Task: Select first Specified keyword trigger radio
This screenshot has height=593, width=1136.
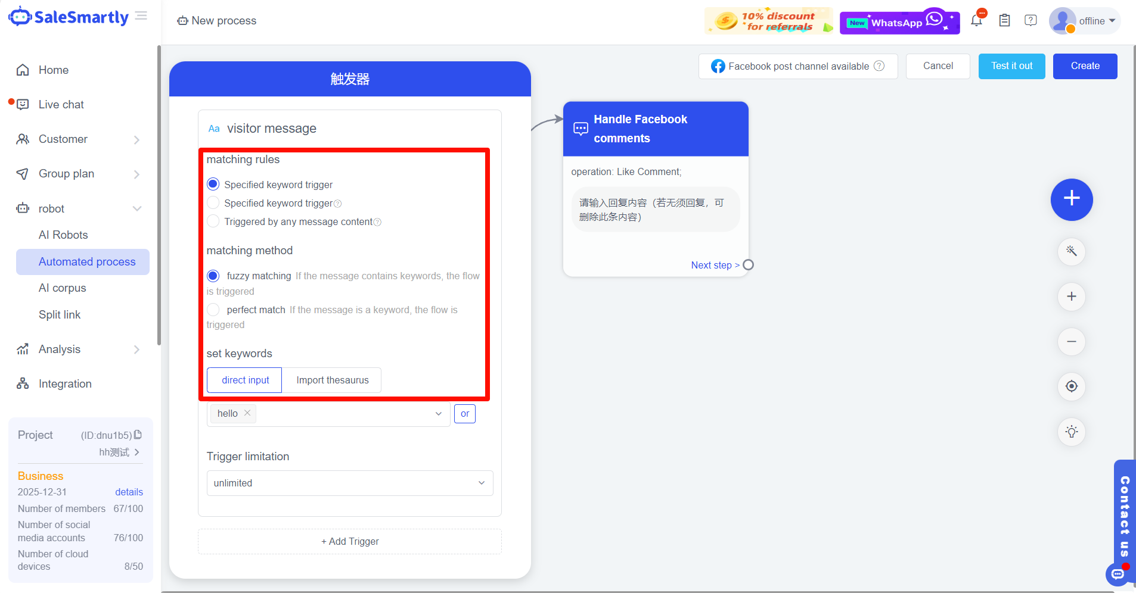Action: point(213,184)
